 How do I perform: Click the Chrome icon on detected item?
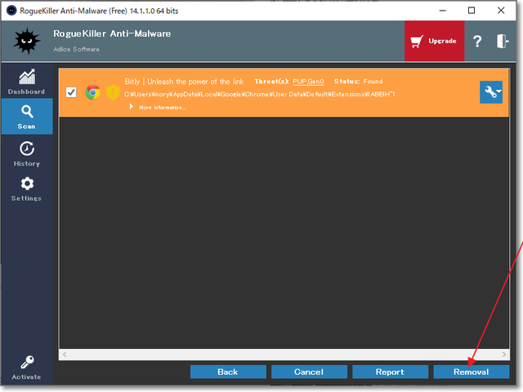(93, 92)
